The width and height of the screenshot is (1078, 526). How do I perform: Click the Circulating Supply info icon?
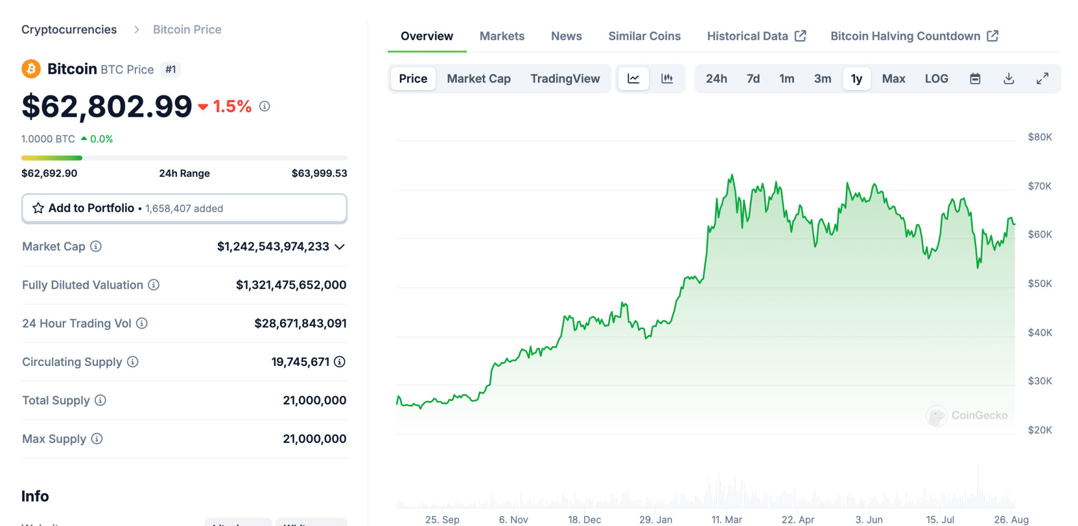pyautogui.click(x=133, y=362)
